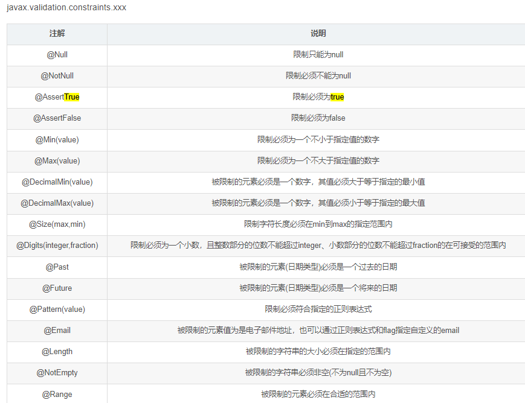Click the @Size(max,min) annotation cell

click(x=57, y=224)
